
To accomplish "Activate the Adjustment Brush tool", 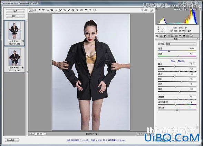I will [69, 10].
